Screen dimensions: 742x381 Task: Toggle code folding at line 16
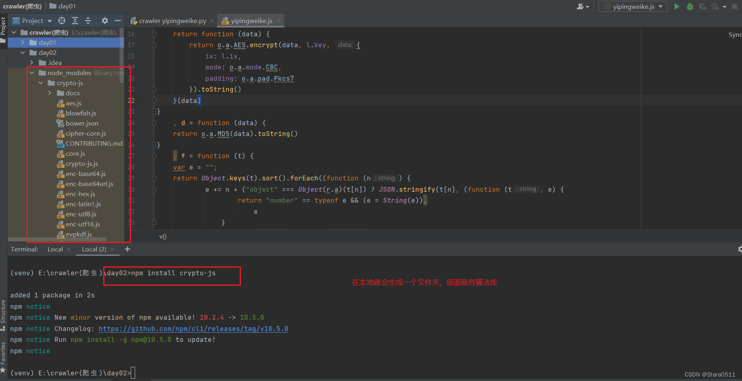154,34
